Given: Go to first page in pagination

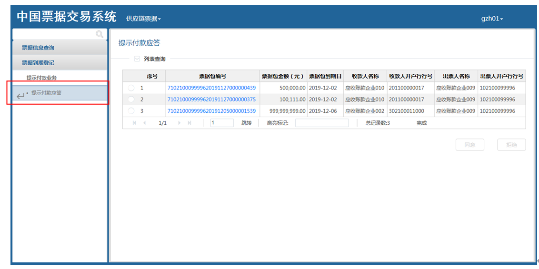Looking at the screenshot, I should pyautogui.click(x=134, y=123).
